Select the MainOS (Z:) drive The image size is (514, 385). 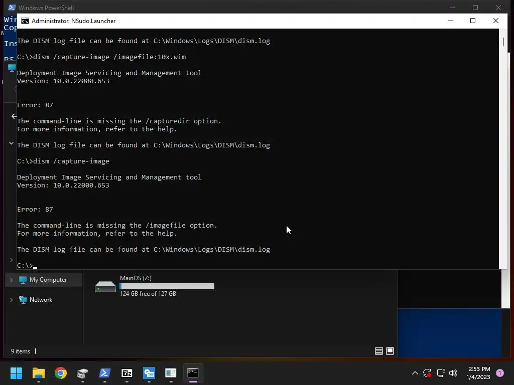tap(155, 286)
